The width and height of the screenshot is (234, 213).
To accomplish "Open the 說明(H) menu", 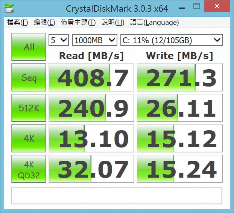I will (x=112, y=23).
